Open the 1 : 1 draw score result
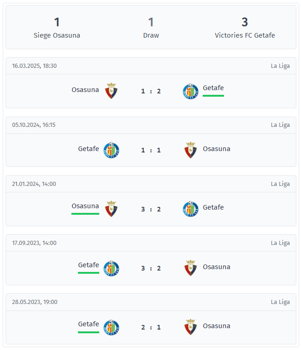 151,150
